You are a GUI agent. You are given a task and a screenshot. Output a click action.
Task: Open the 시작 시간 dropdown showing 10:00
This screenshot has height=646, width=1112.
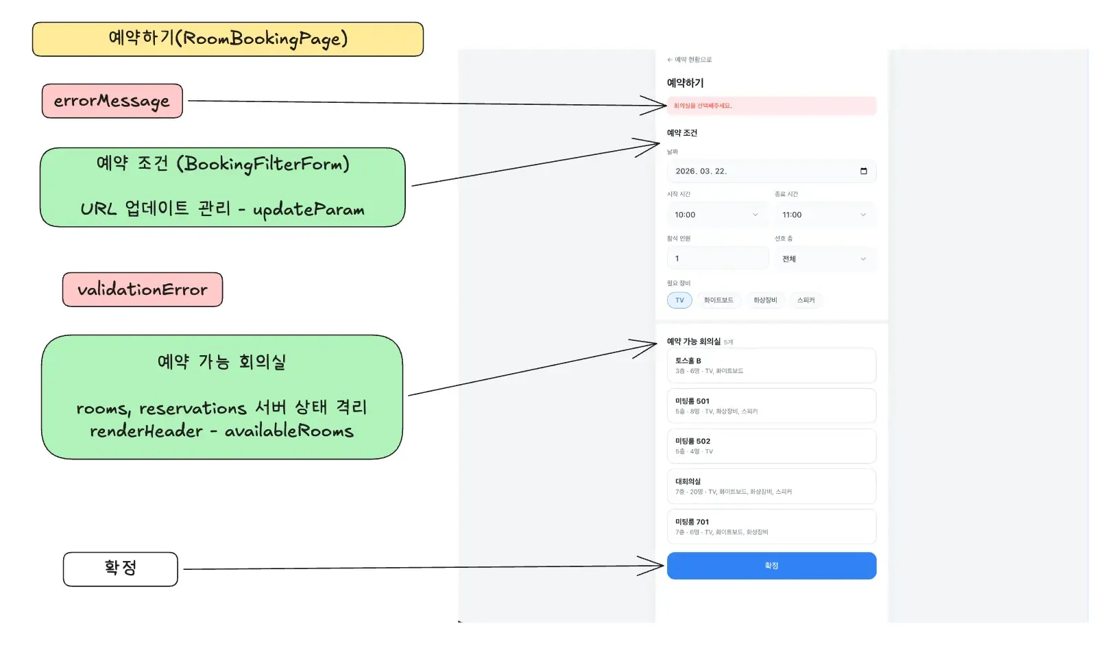(x=716, y=215)
